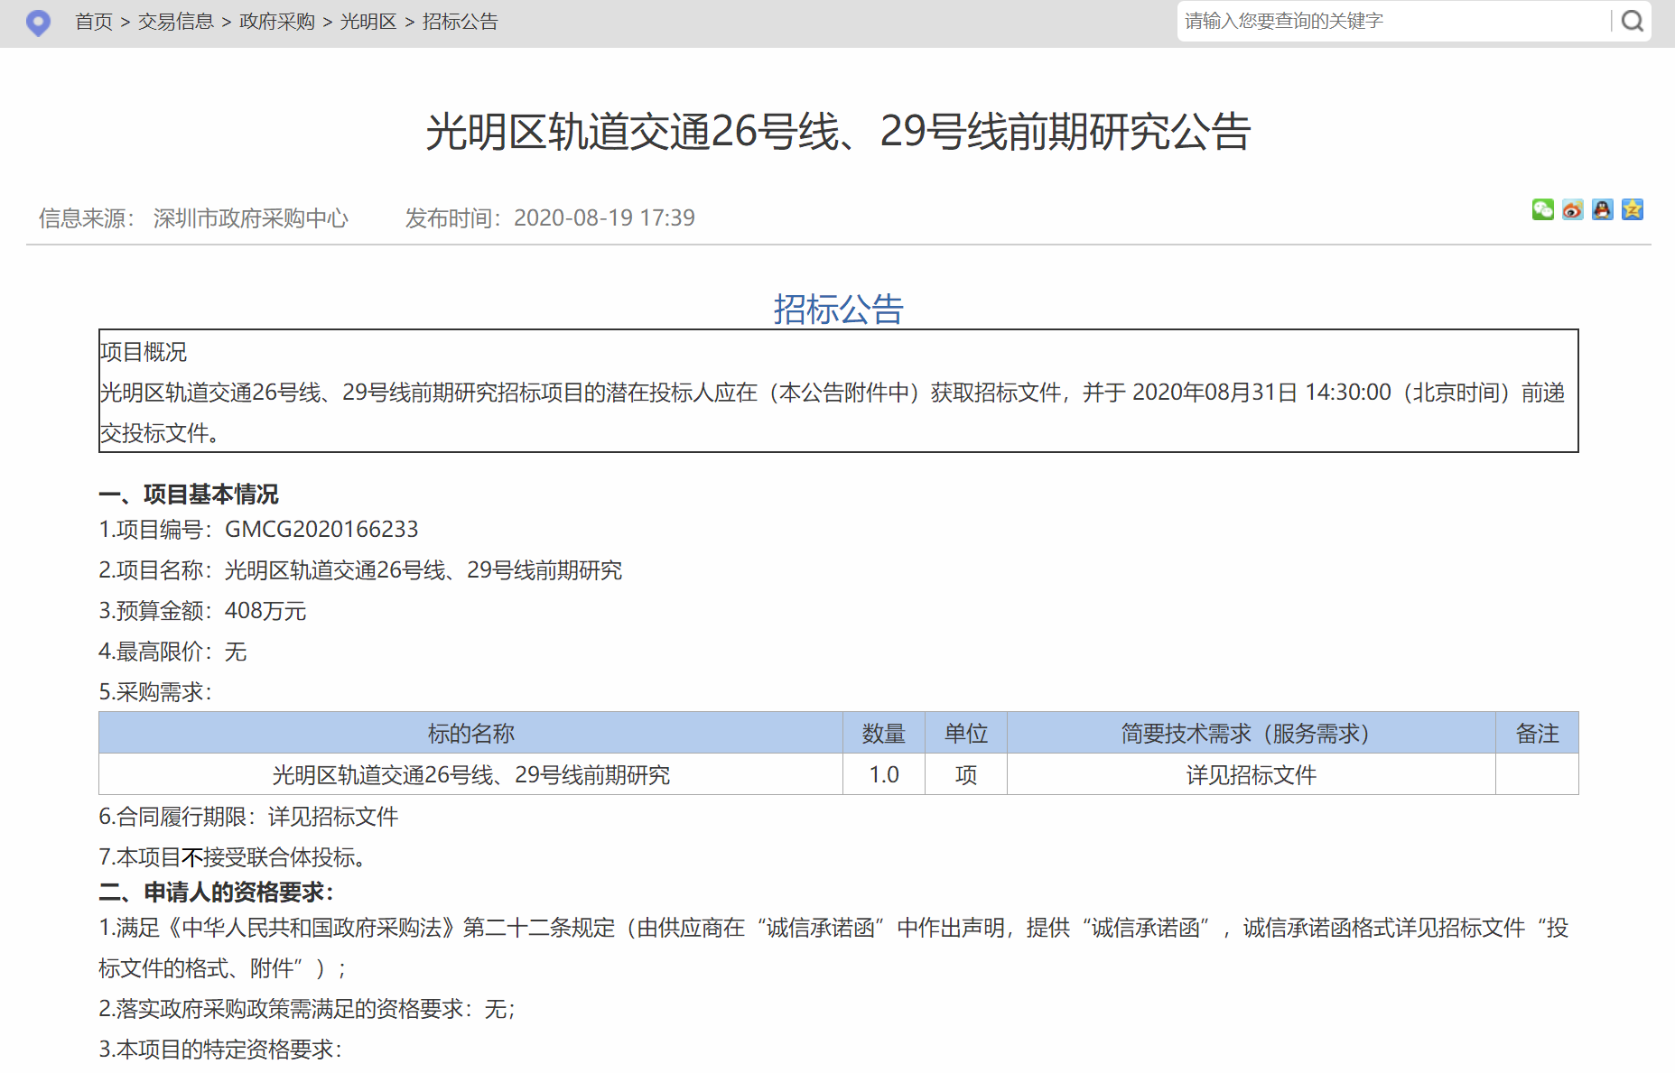
Task: Share to Sina Weibo icon
Action: tap(1572, 210)
